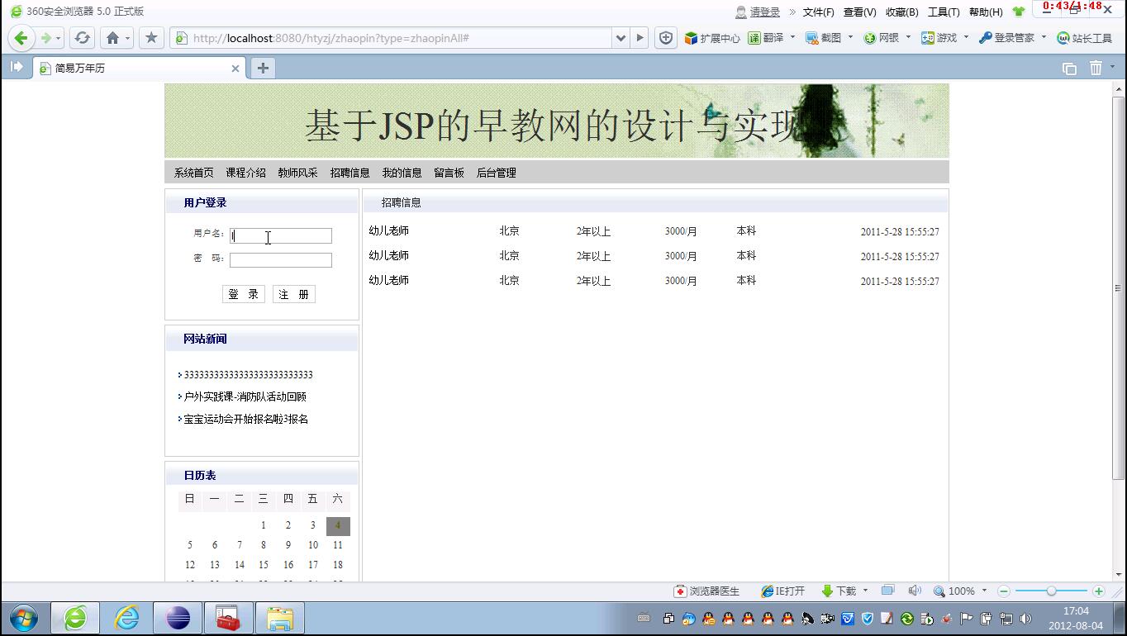
Task: Open 招聘信息 navigation item
Action: (350, 173)
